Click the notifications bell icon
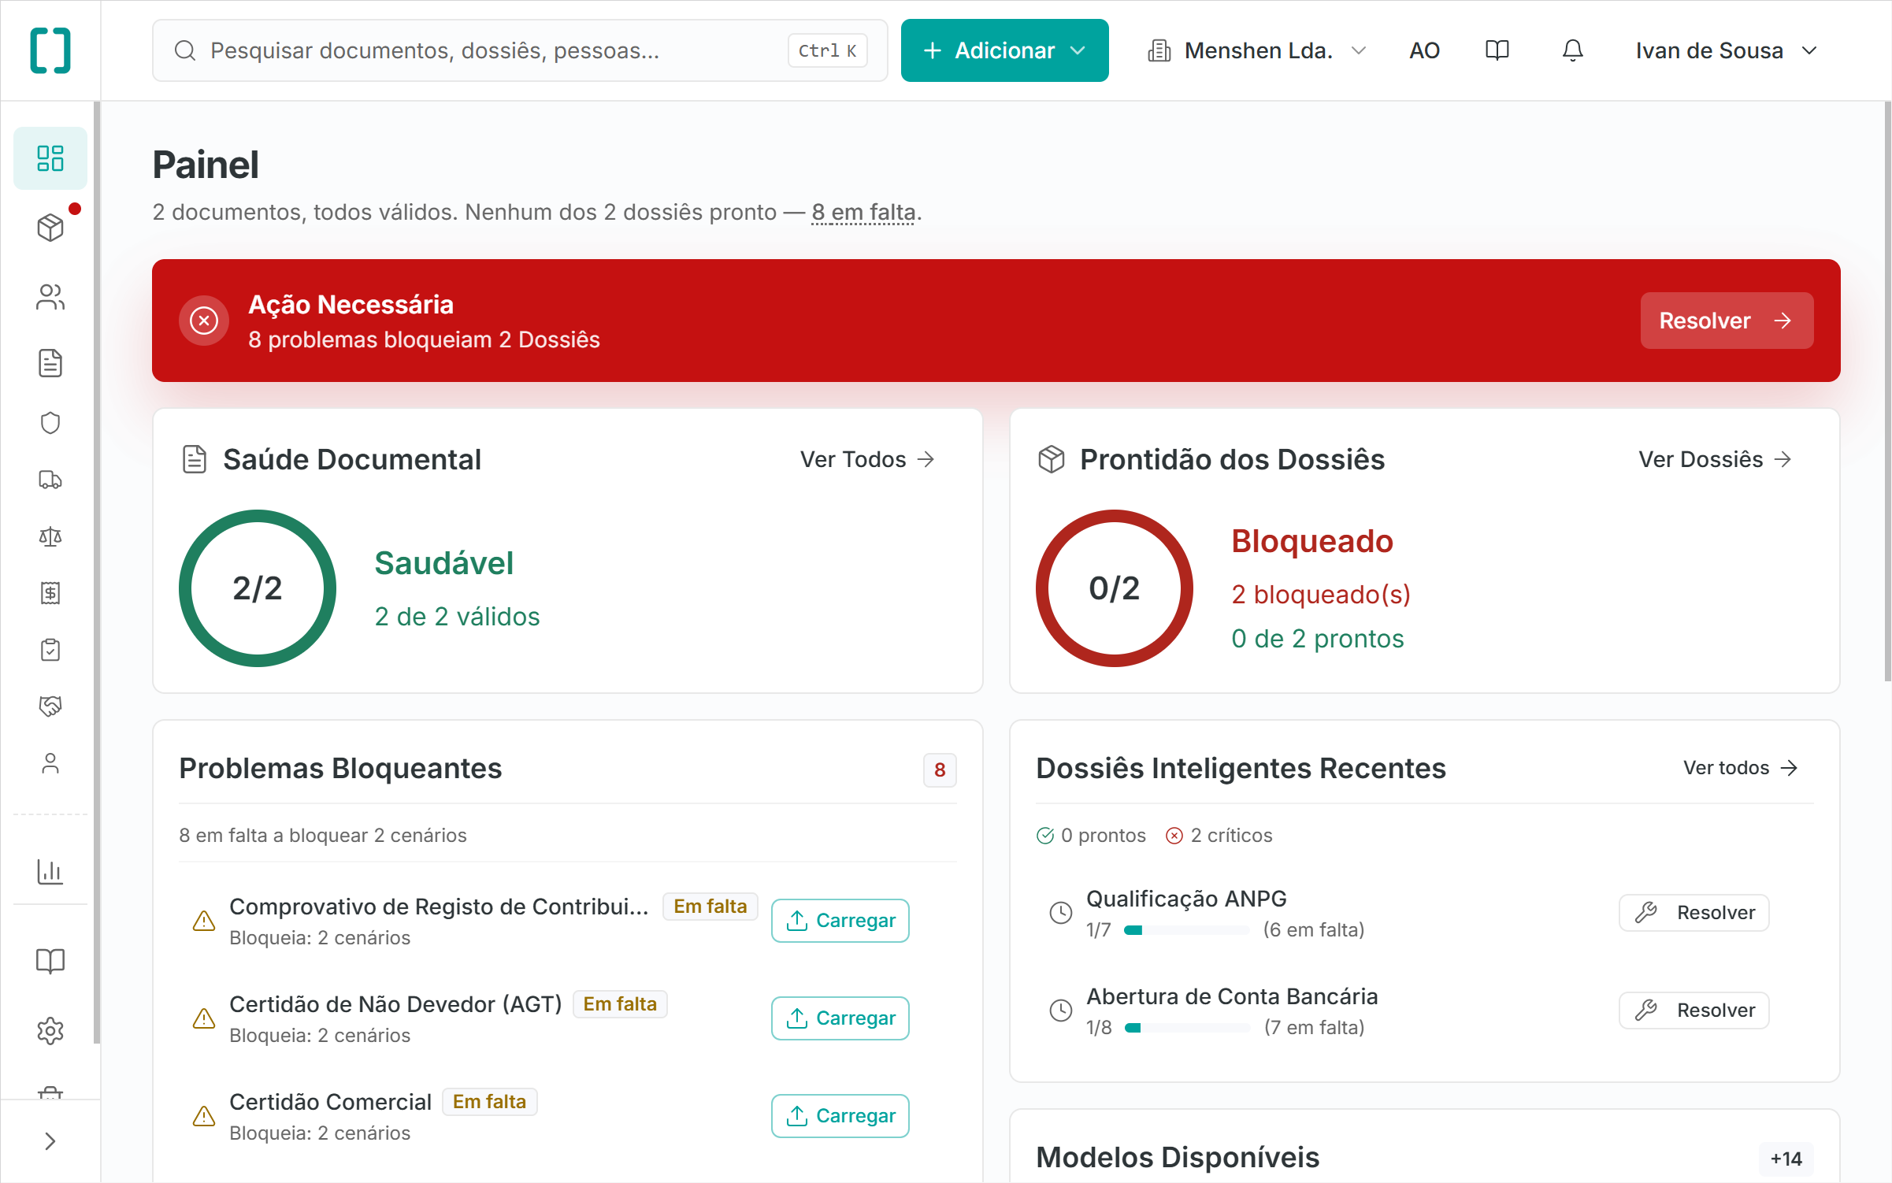The image size is (1892, 1183). (1572, 50)
